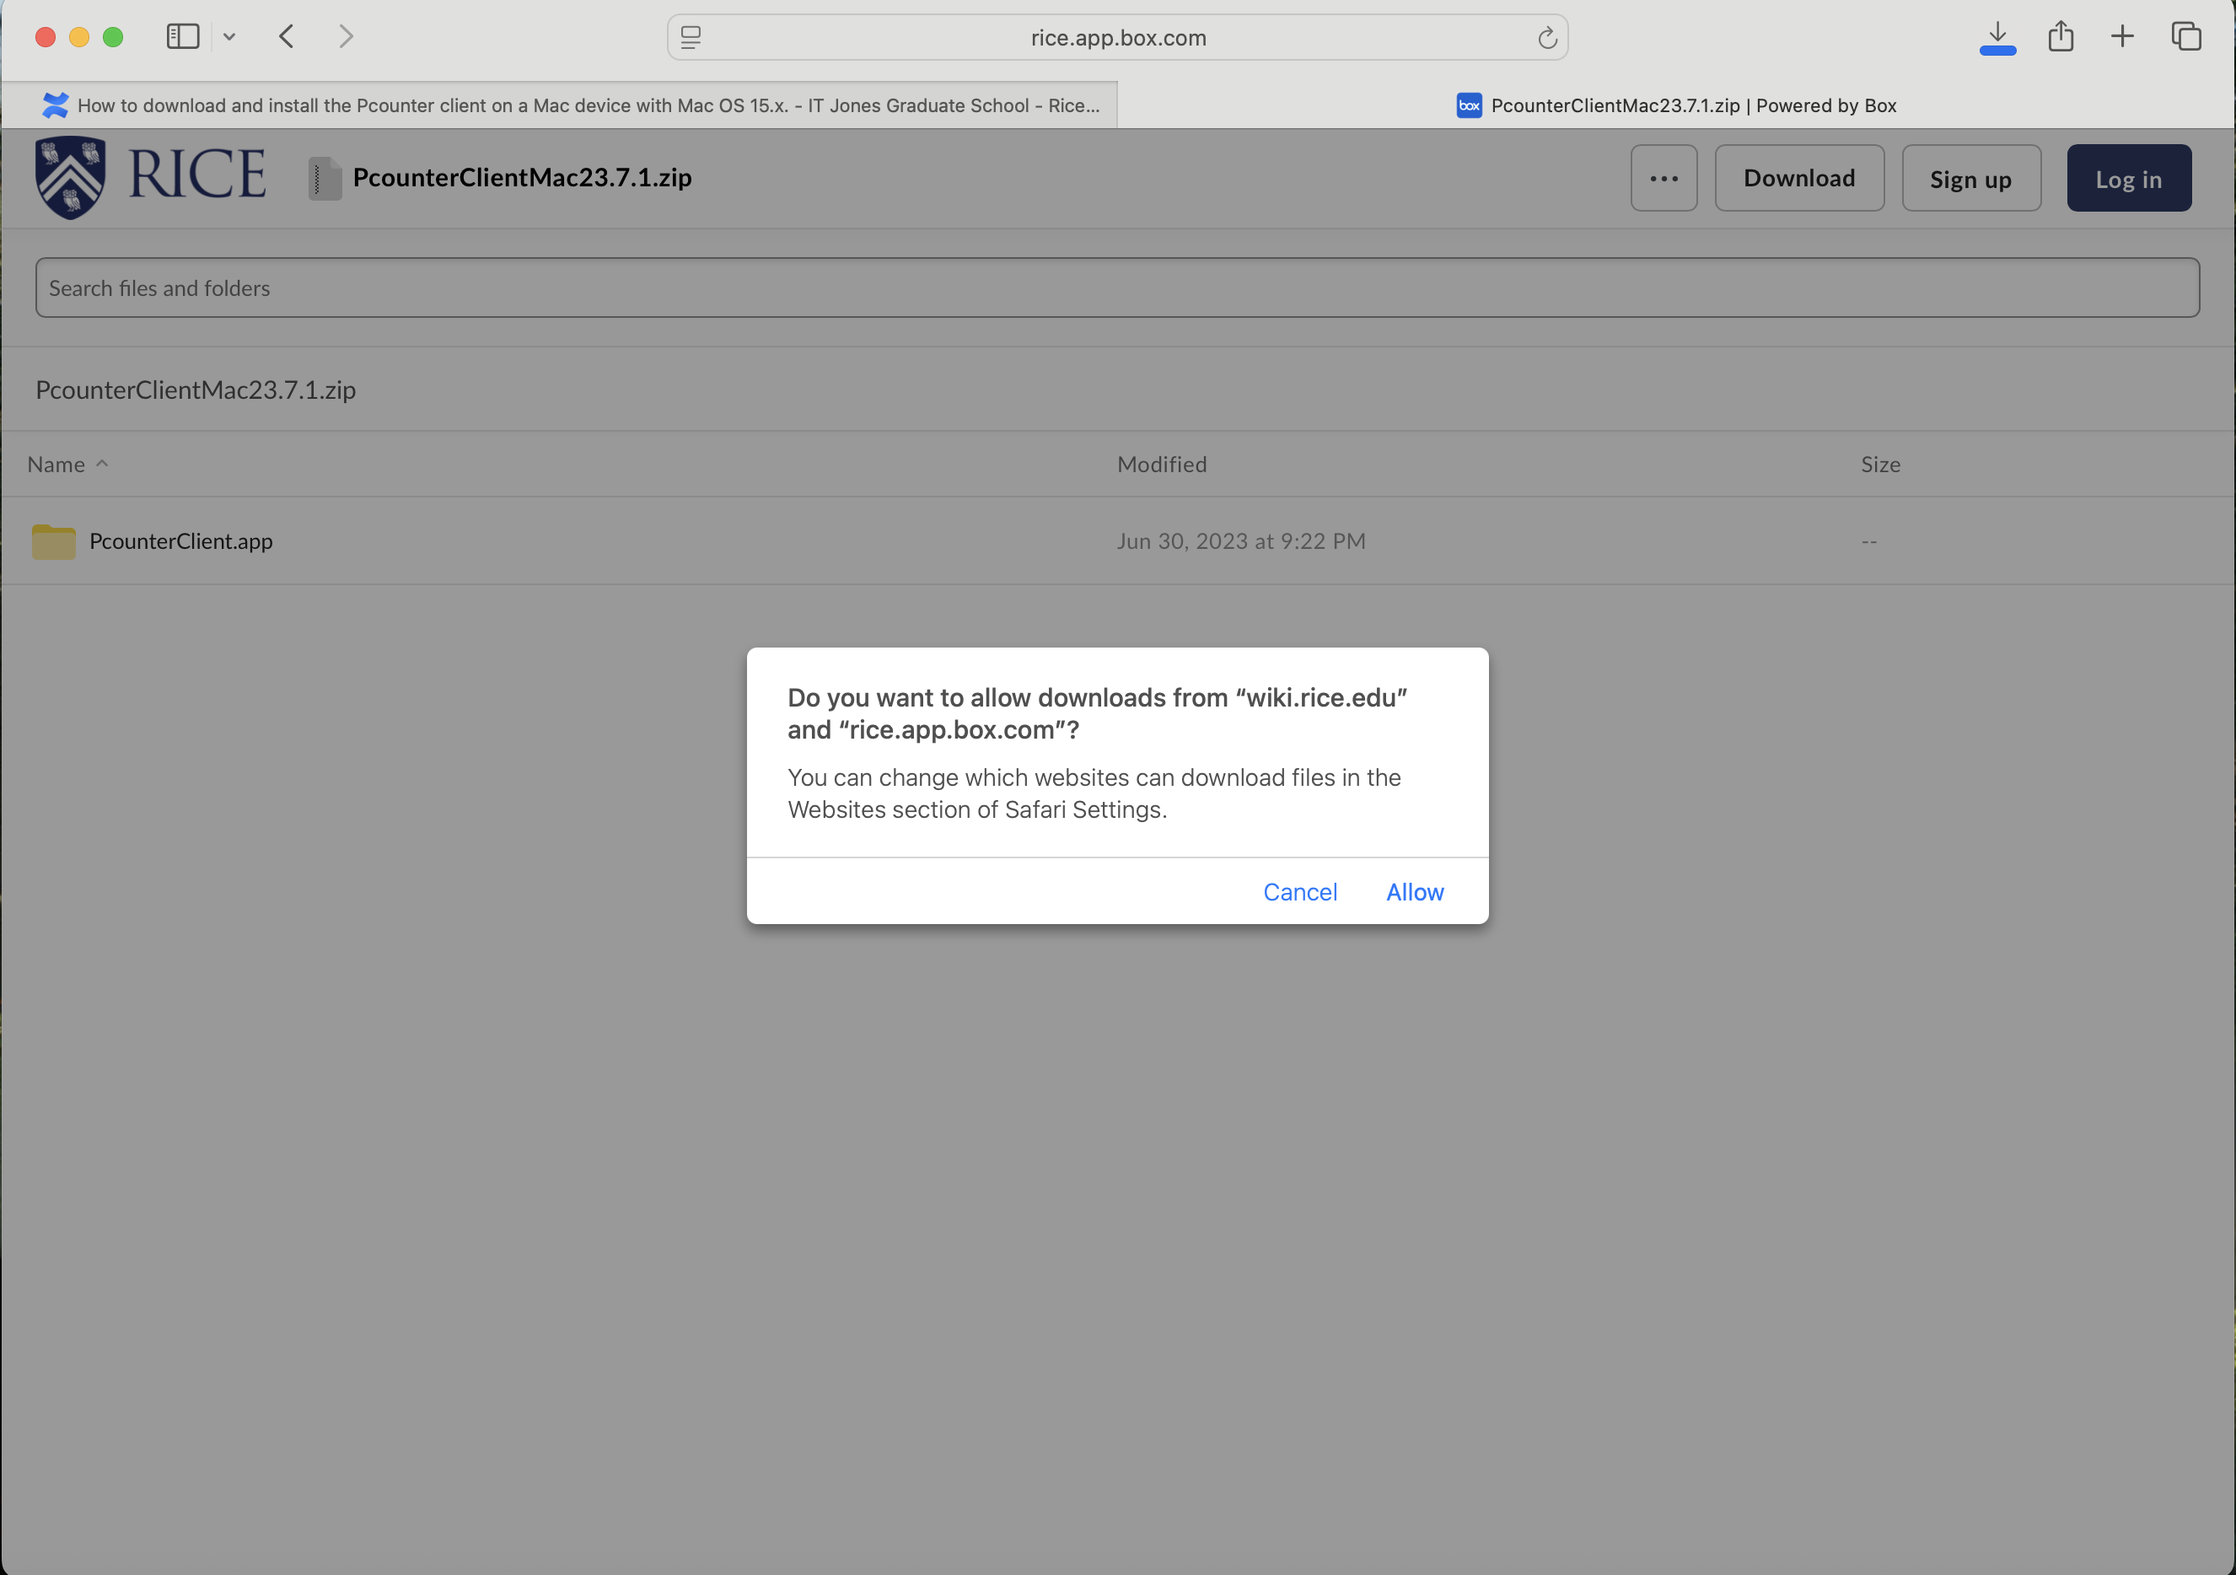The height and width of the screenshot is (1575, 2236).
Task: Go back with the back arrow
Action: coord(287,37)
